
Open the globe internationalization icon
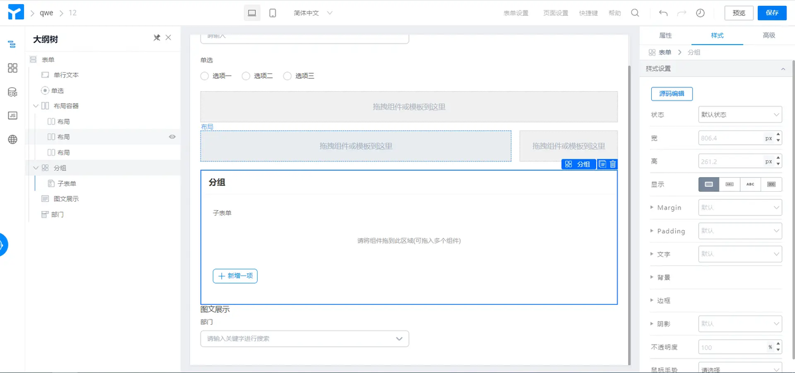pos(12,140)
